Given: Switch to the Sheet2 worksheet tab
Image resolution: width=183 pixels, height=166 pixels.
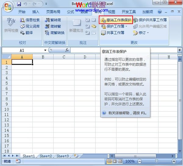Looking at the screenshot, I should click(x=45, y=156).
